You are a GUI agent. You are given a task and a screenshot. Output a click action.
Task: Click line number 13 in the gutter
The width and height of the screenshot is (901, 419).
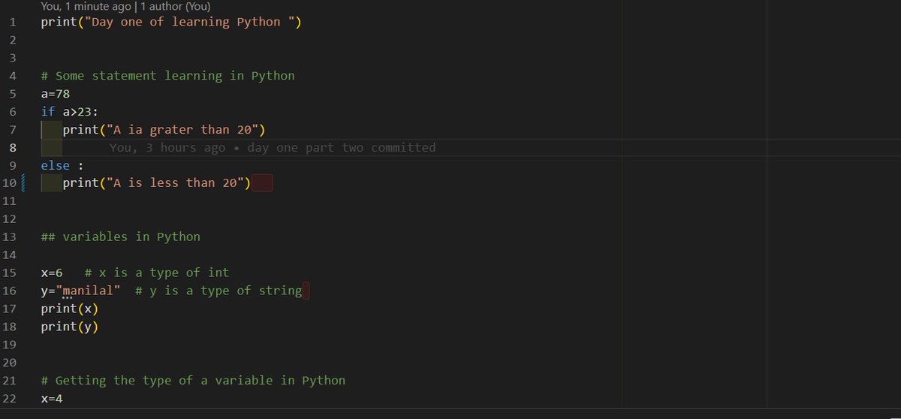[10, 237]
